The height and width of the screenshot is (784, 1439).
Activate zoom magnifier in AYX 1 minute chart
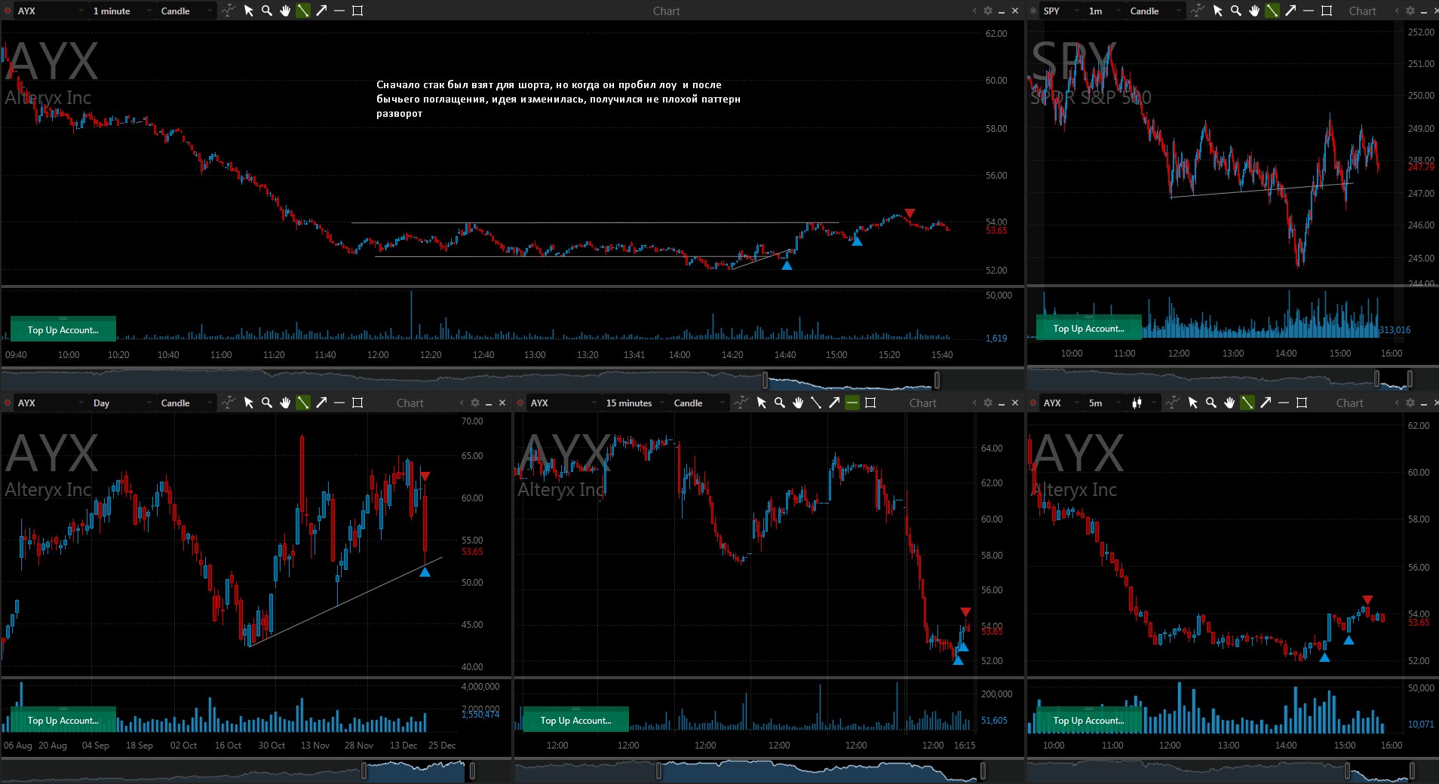coord(267,11)
